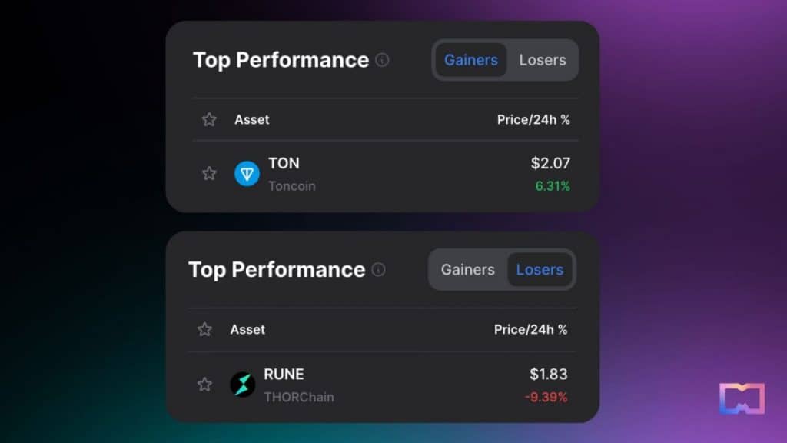Screen dimensions: 787x443
Task: Click the blue Toncoin logo icon
Action: tap(247, 174)
